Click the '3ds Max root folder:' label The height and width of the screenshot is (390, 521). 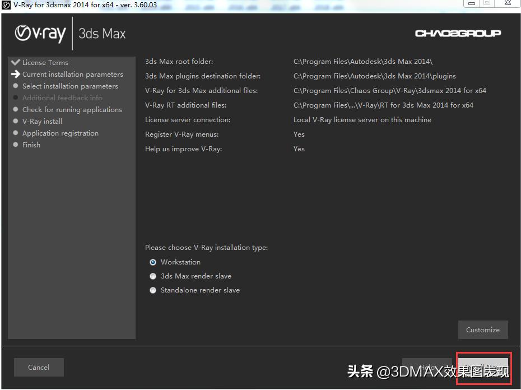click(179, 62)
